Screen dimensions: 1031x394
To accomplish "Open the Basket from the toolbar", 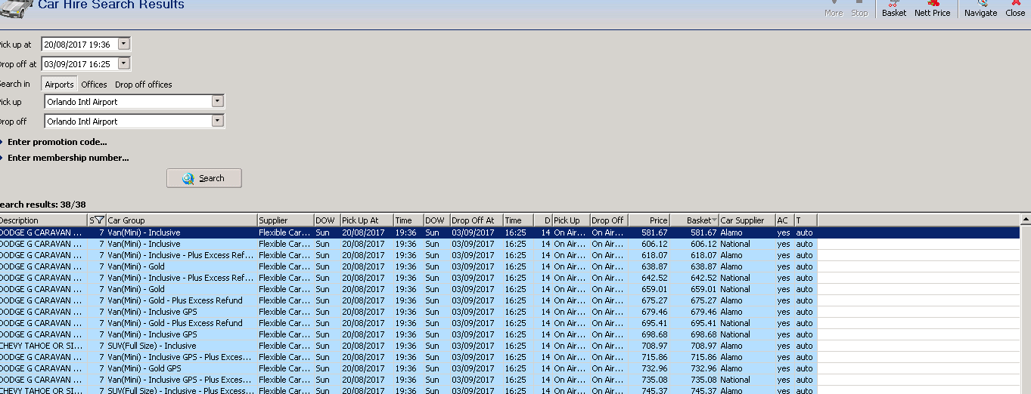I will point(893,9).
